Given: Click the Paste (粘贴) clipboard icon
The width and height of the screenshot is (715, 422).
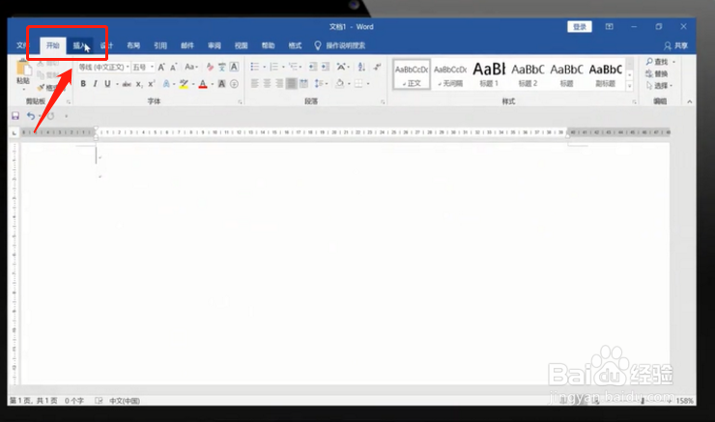Looking at the screenshot, I should coord(23,69).
